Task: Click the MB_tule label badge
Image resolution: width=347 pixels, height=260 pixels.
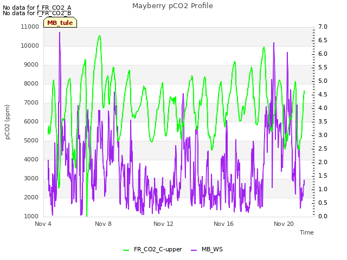Action: tap(60, 23)
